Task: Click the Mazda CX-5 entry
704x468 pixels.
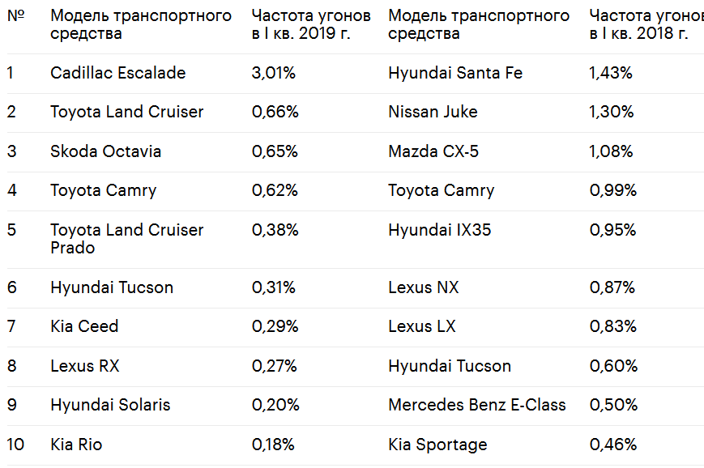Action: [433, 151]
